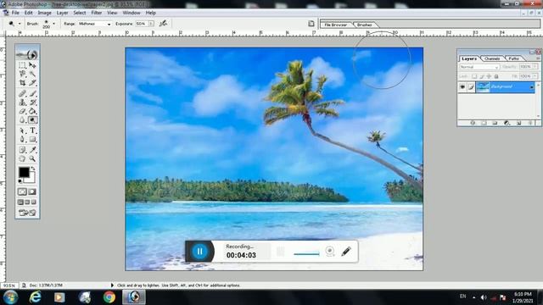The image size is (543, 305).
Task: Open the Edit menu
Action: click(28, 13)
